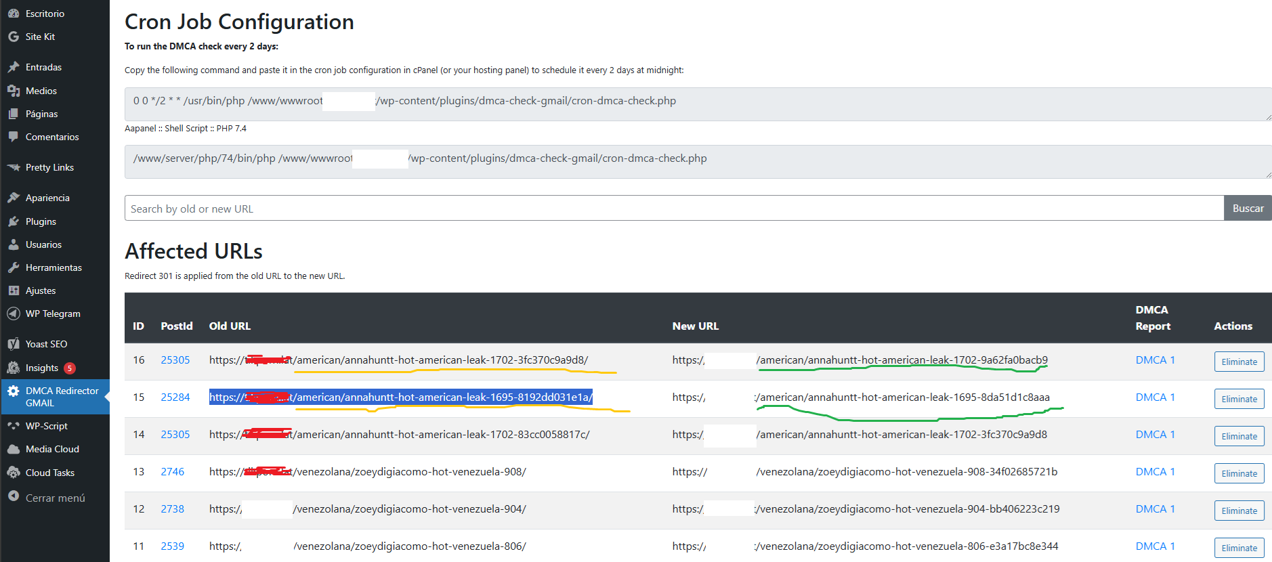Open PostId link 25284
This screenshot has height=562, width=1272.
(175, 397)
